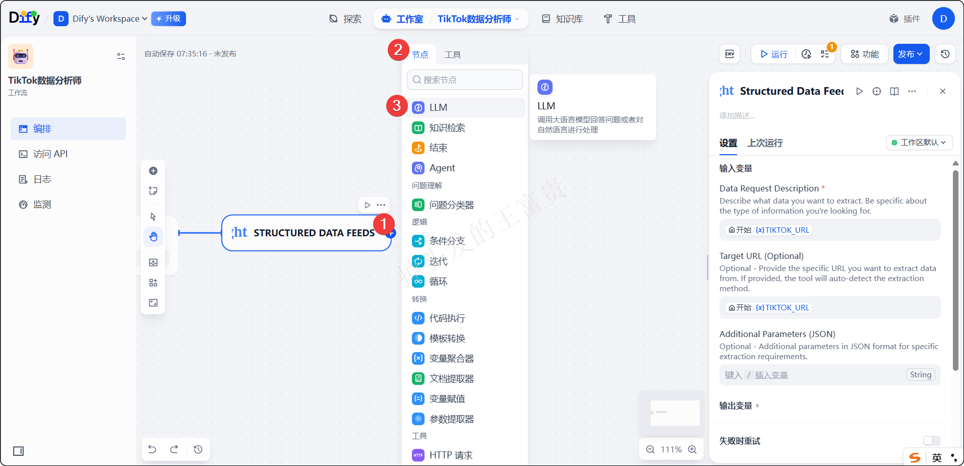Open the ENV environment variables button
964x466 pixels.
[x=730, y=54]
